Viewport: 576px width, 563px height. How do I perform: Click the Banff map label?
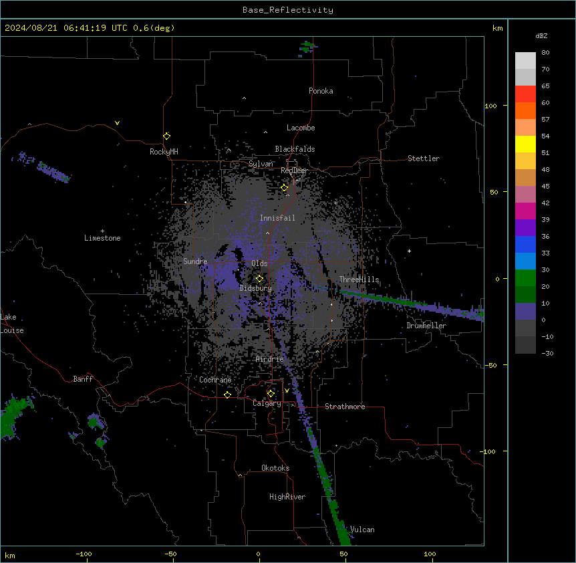pyautogui.click(x=83, y=379)
